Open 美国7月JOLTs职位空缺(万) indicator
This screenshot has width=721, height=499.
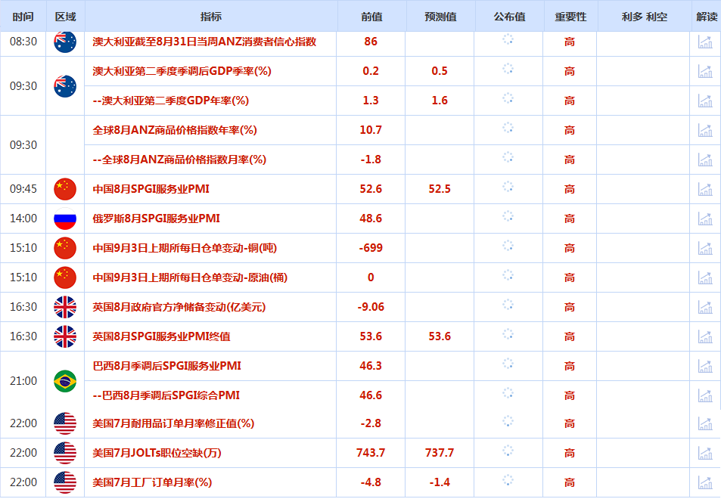tap(157, 453)
